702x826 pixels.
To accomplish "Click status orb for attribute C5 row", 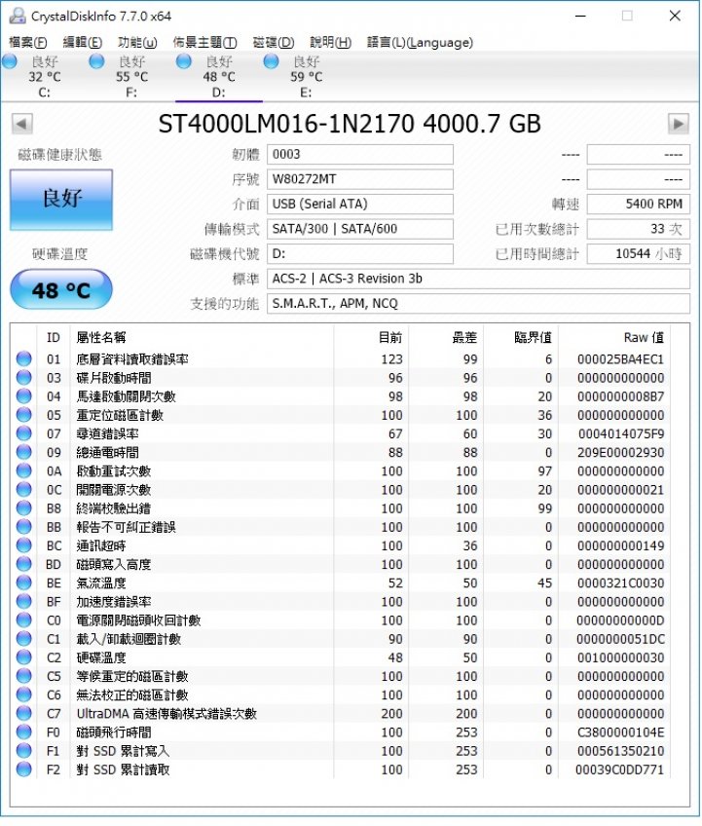I will [x=23, y=676].
